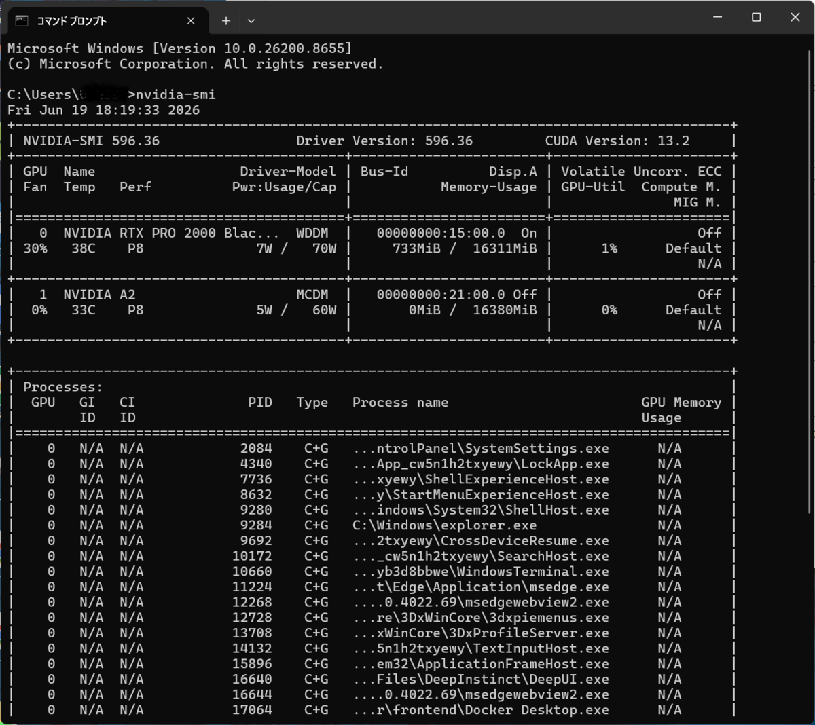
Task: Click the StartMenuExperienceHost.exe process name
Action: 481,495
